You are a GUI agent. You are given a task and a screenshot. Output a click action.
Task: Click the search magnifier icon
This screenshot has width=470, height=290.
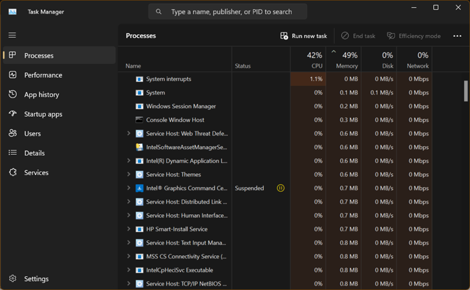point(158,11)
